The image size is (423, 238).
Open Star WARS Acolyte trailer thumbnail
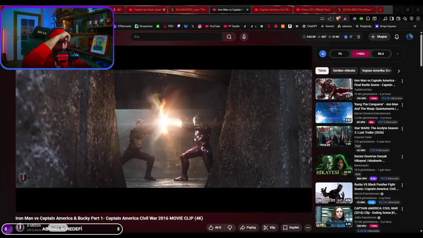click(334, 136)
